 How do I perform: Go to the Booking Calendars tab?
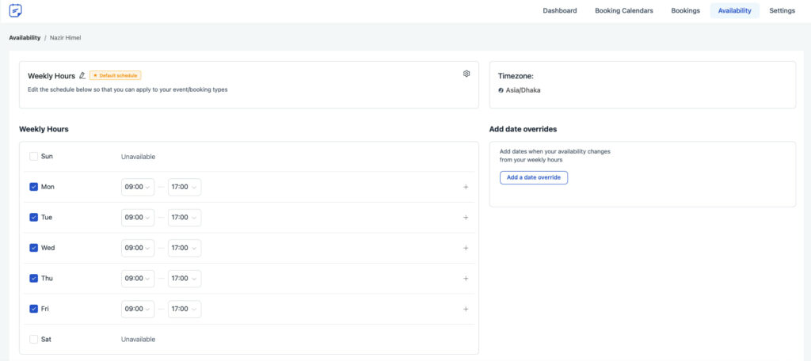[x=624, y=10]
